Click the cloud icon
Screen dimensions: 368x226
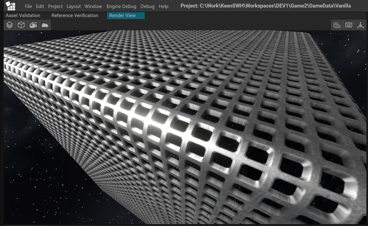45,25
